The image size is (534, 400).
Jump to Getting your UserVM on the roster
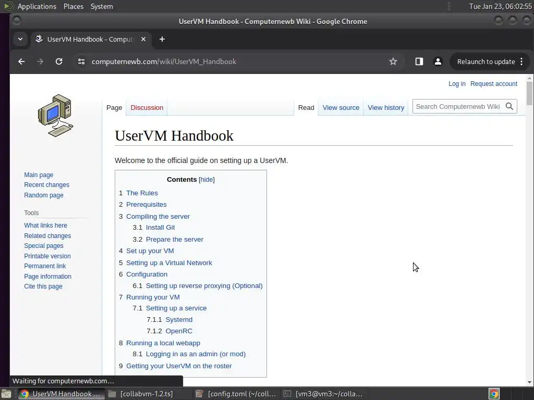tap(179, 366)
